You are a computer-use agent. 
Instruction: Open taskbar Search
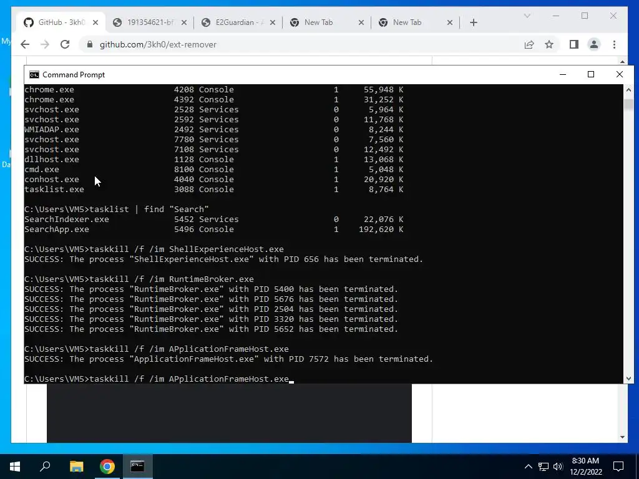click(x=45, y=467)
